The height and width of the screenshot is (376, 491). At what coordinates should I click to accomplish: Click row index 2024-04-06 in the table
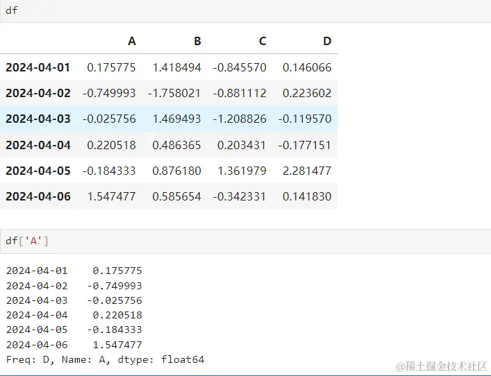(x=38, y=196)
